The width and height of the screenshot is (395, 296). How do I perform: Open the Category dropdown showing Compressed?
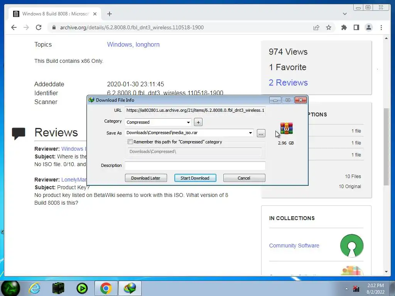tap(158, 122)
